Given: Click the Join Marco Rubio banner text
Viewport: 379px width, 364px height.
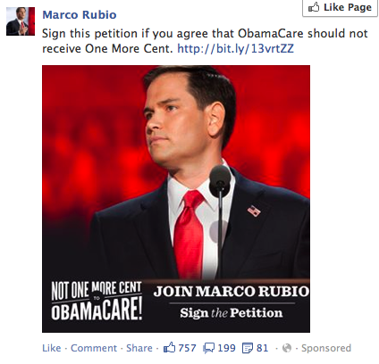Looking at the screenshot, I should (x=232, y=291).
